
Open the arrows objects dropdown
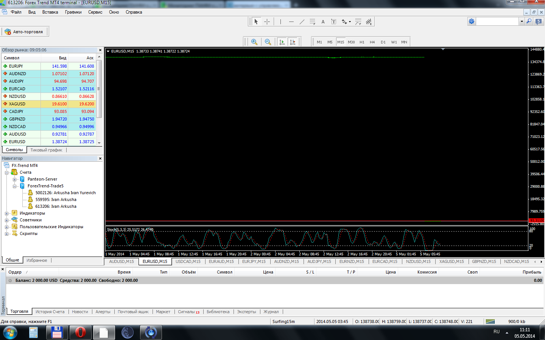click(346, 22)
